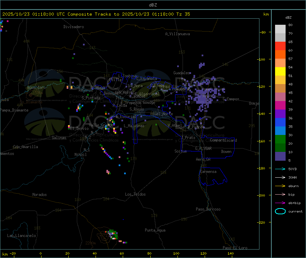Click the Guadales map label
306x258 pixels.
tap(182, 73)
